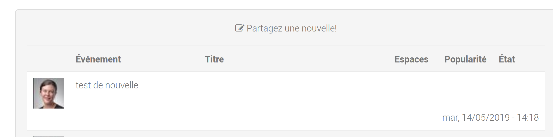Click the pencil edit icon beside Partagez
This screenshot has width=553, height=137.
239,28
